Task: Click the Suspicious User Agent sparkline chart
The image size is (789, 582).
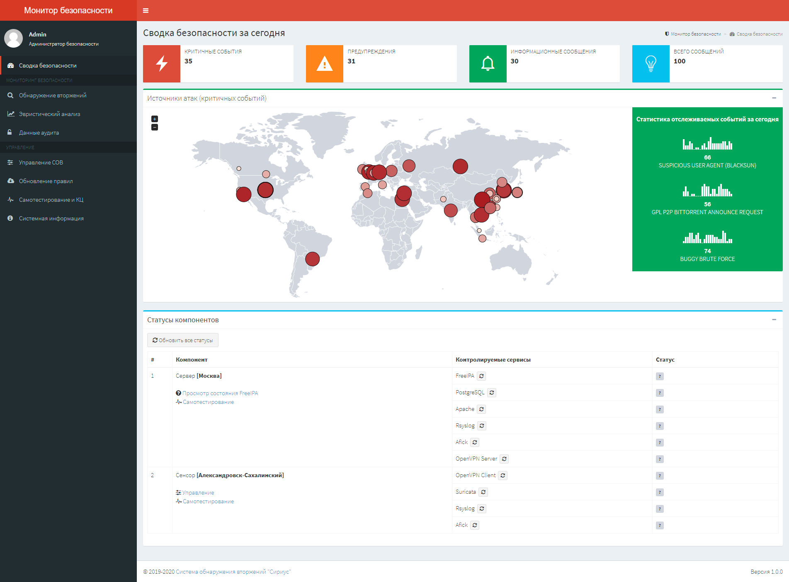Action: [707, 143]
